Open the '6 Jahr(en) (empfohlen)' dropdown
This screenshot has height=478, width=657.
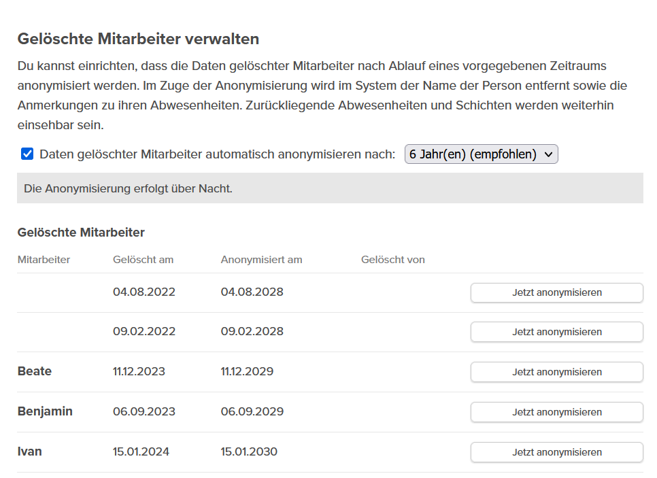pyautogui.click(x=481, y=154)
